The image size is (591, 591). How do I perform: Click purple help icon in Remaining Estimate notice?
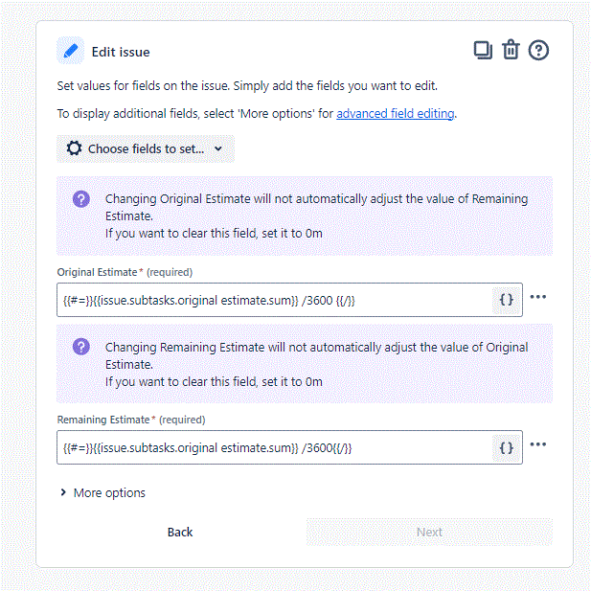81,347
